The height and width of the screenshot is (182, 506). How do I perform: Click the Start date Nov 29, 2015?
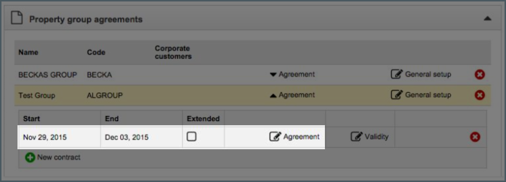[x=45, y=137]
